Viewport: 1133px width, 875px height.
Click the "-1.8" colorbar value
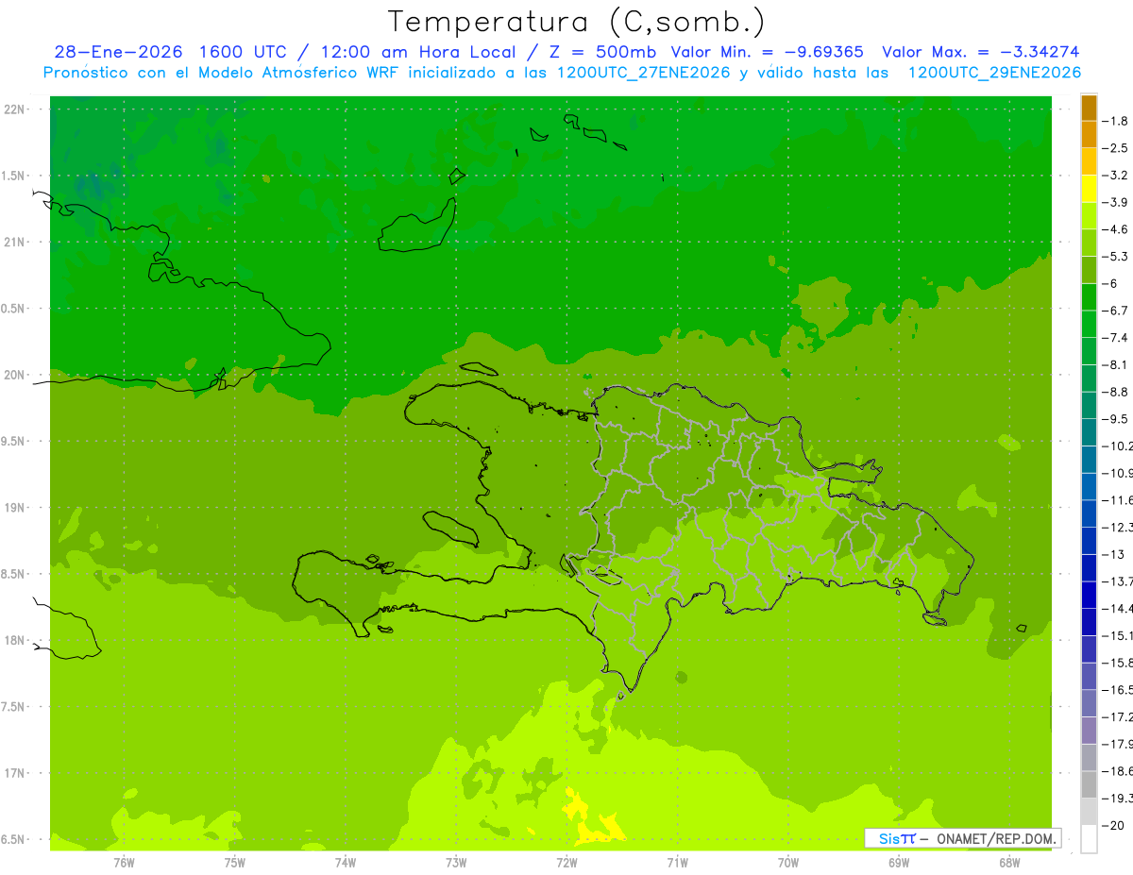[1117, 121]
